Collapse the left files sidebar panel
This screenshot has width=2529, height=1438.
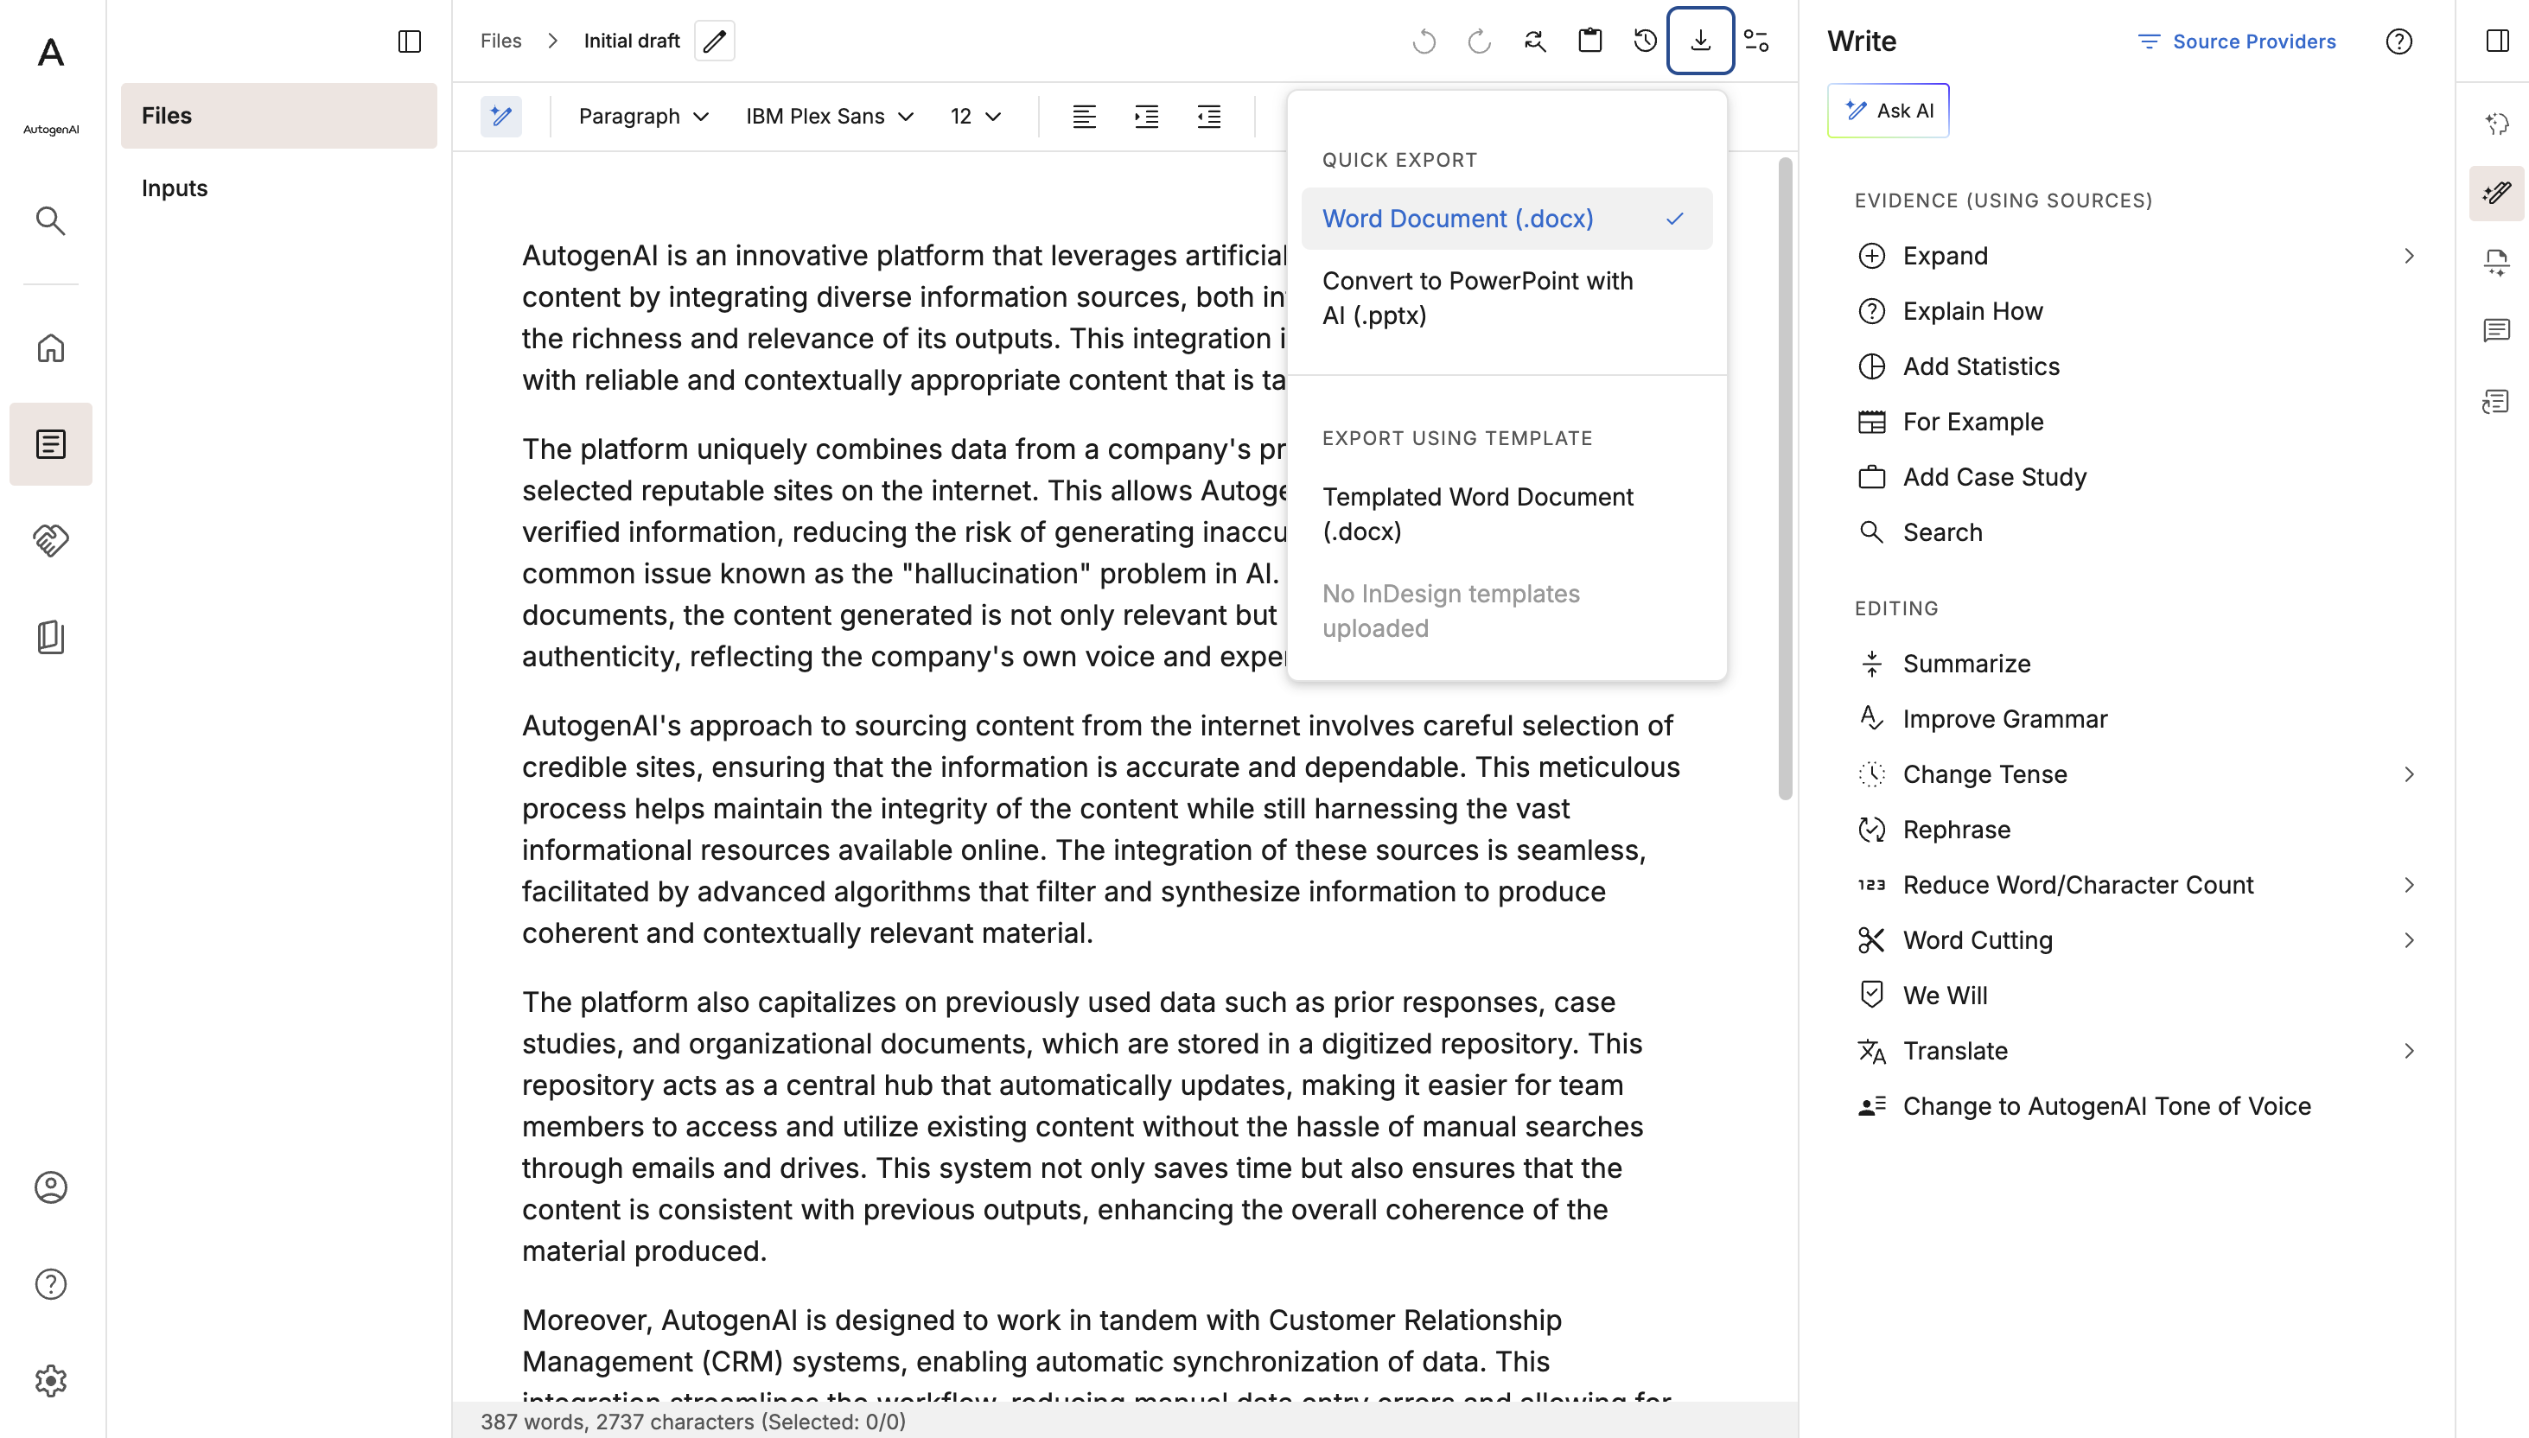409,41
